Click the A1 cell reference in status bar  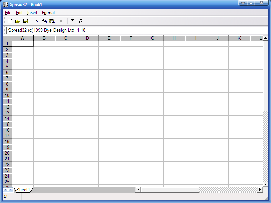(5, 197)
